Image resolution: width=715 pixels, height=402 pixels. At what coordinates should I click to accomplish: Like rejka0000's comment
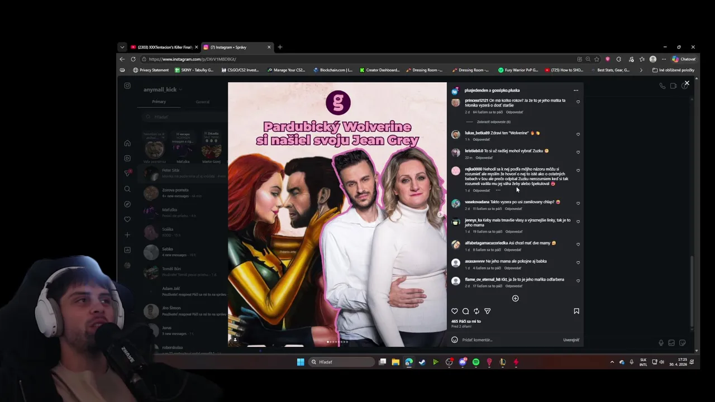coord(578,170)
